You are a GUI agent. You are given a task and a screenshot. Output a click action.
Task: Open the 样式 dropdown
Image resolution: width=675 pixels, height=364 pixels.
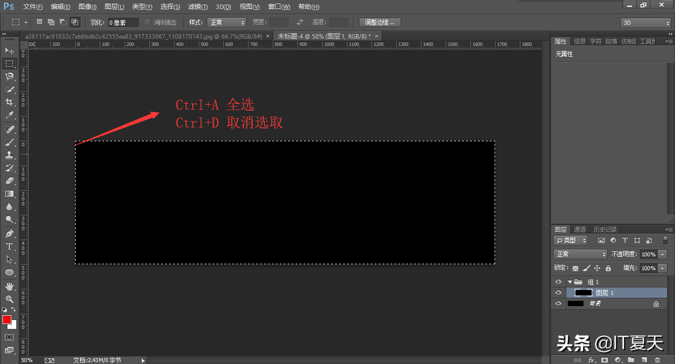[x=226, y=22]
